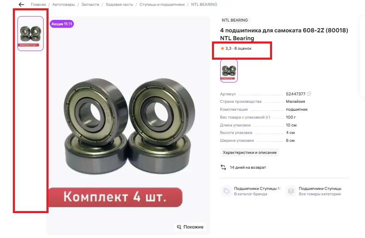
Task: Click the category layers icon
Action: pos(291,191)
